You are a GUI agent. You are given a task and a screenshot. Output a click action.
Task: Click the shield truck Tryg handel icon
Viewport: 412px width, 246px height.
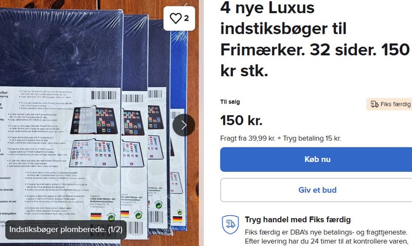[230, 225]
